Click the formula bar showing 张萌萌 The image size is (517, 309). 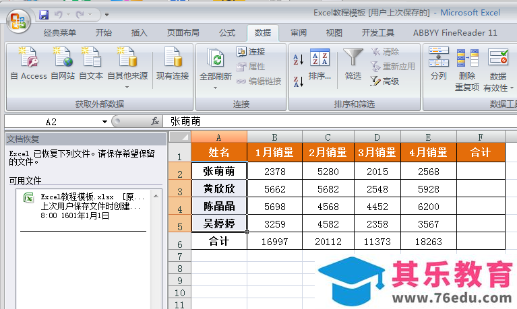tap(340, 122)
